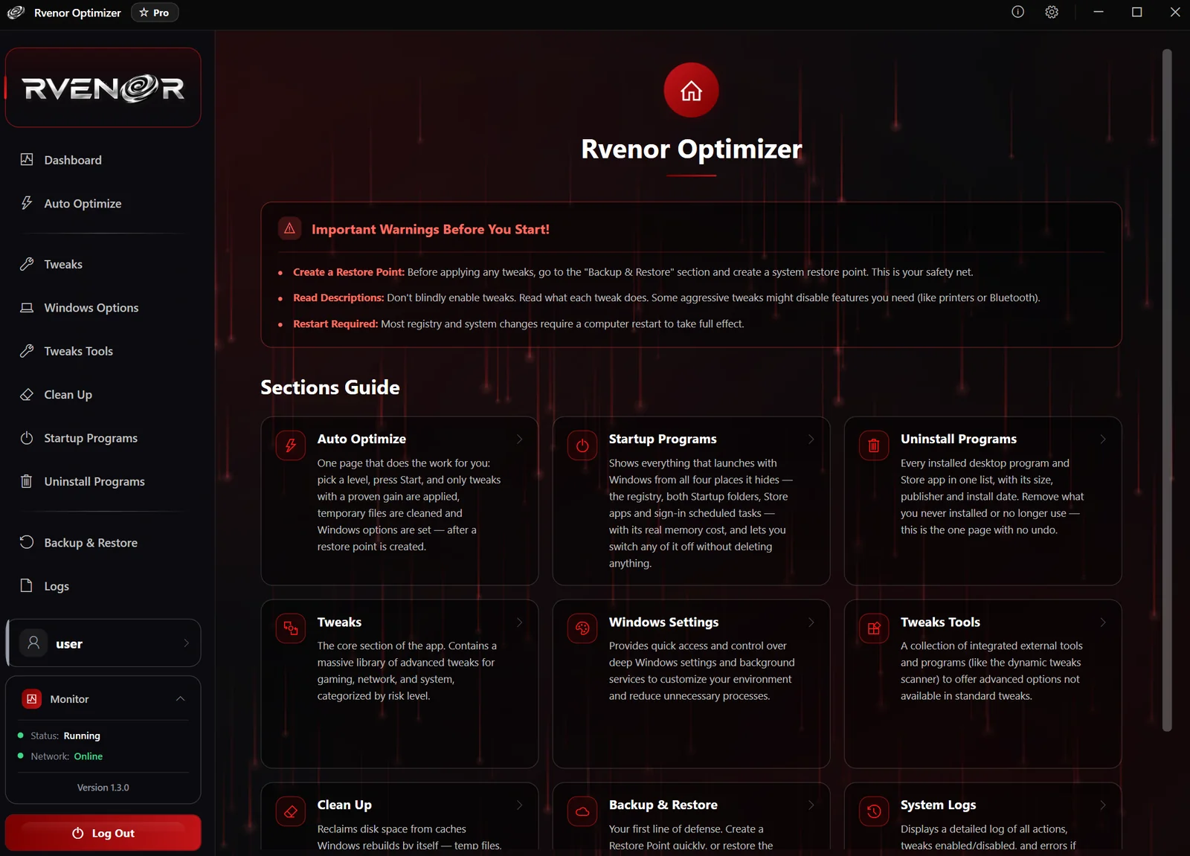Click the RVENOR logo banner
This screenshot has height=856, width=1190.
coord(103,88)
